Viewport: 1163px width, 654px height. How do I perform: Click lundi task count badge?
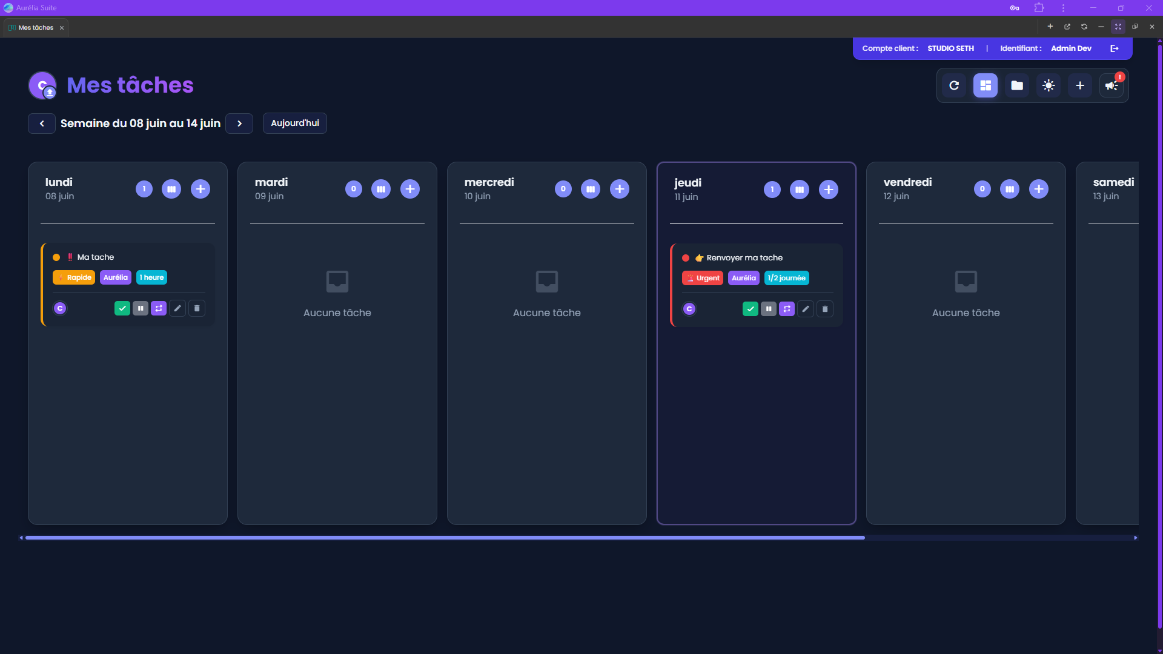(x=144, y=189)
